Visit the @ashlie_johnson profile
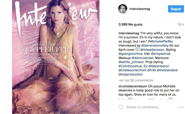 point(131,62)
